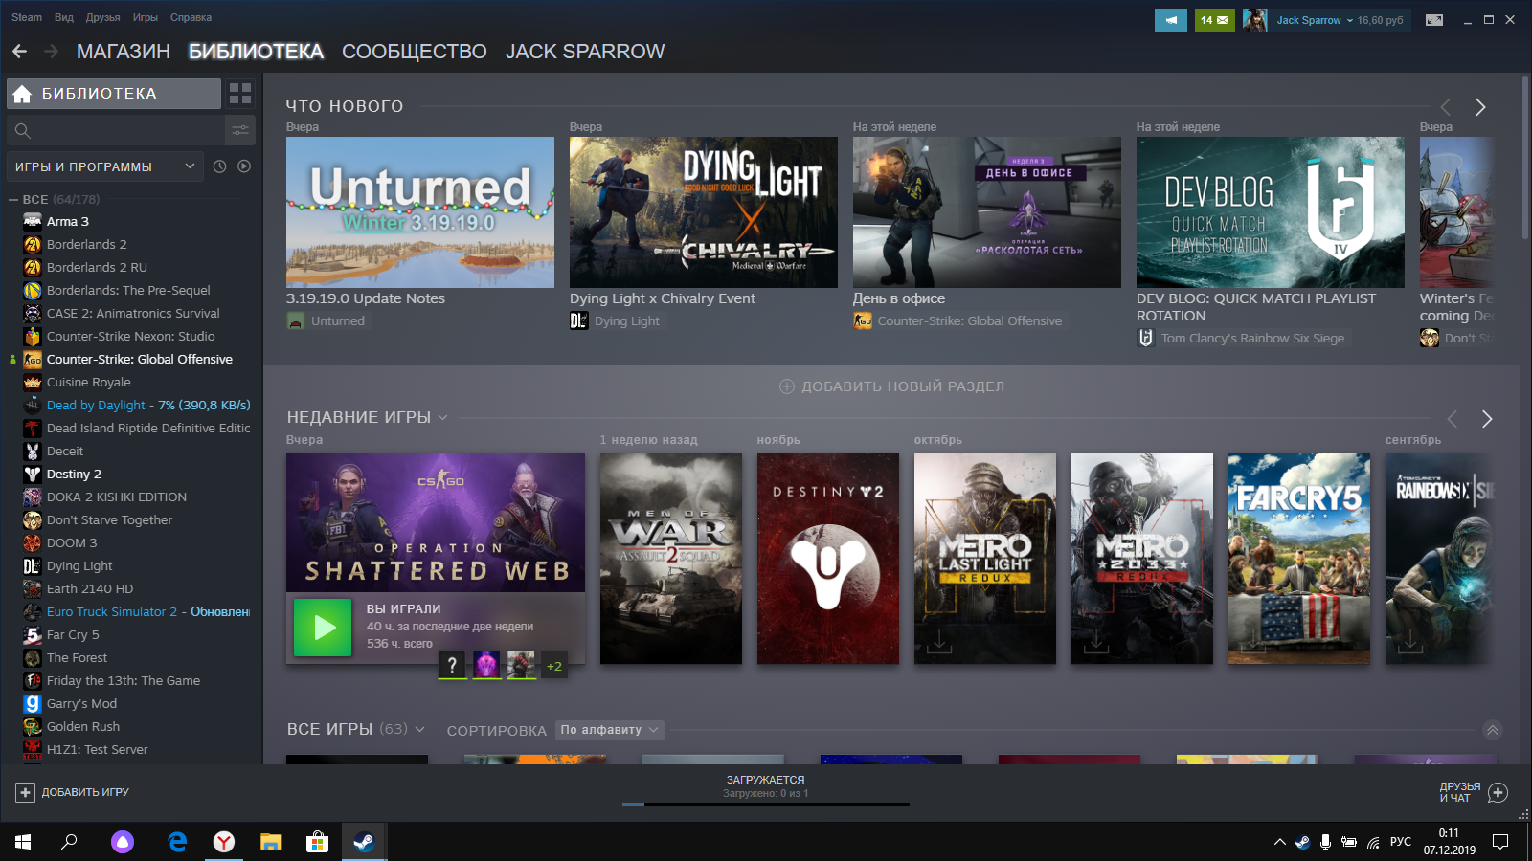
Task: Open МАГАЗИН store tab
Action: coord(124,52)
